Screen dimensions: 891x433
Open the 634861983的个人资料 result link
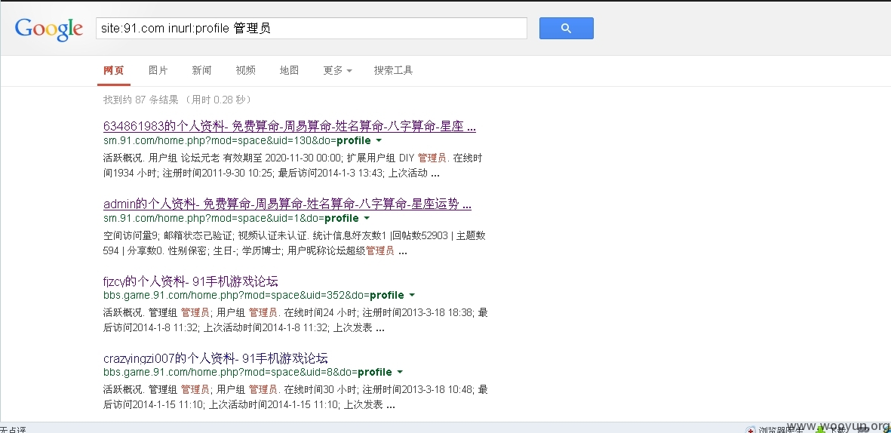289,126
